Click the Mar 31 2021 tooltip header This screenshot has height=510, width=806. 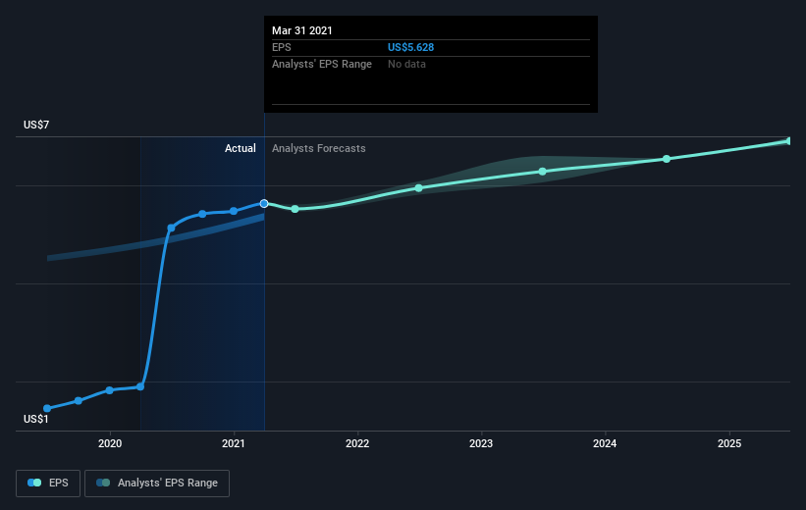click(302, 30)
